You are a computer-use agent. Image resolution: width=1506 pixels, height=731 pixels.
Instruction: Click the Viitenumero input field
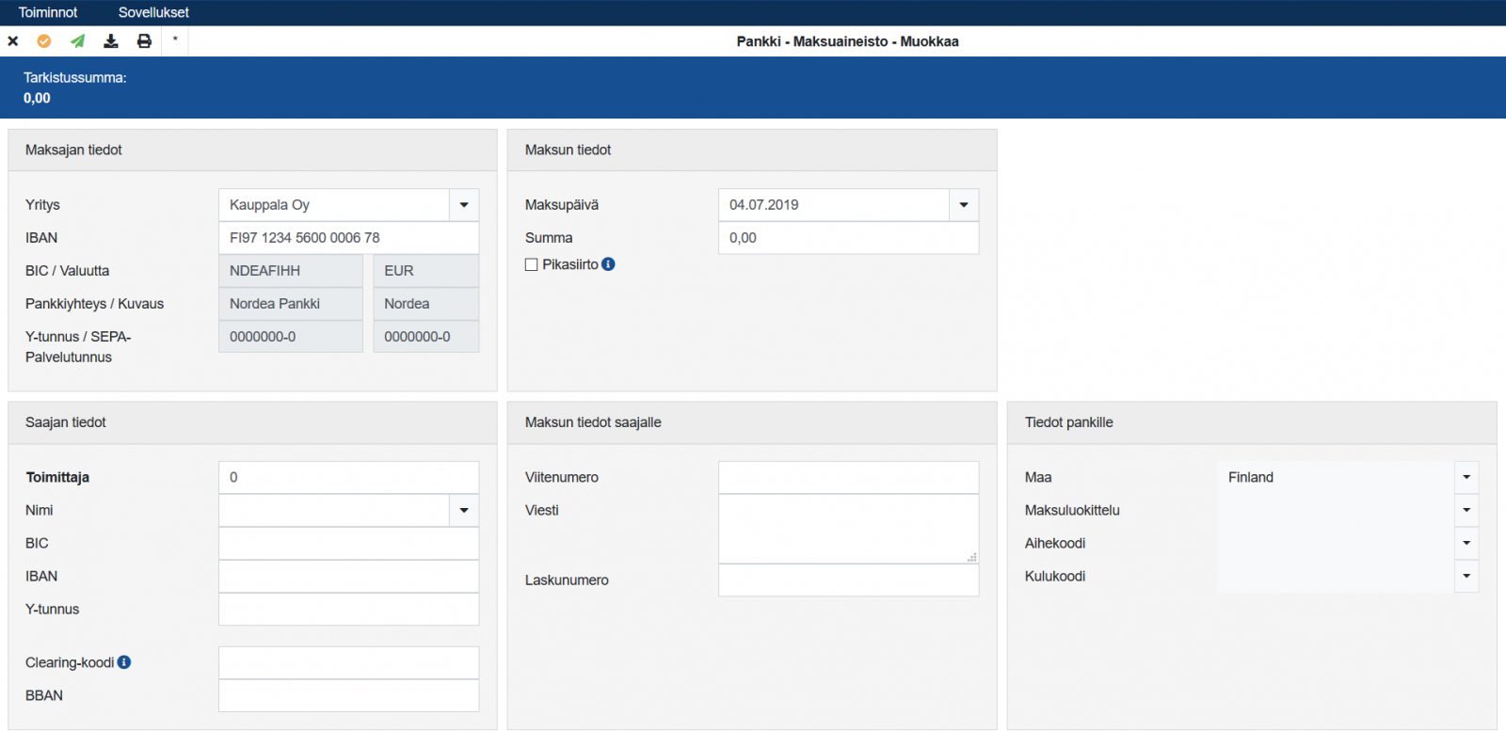(x=848, y=478)
